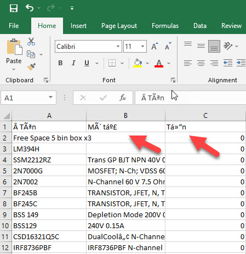Expand the Copy options arrow

pyautogui.click(x=41, y=54)
